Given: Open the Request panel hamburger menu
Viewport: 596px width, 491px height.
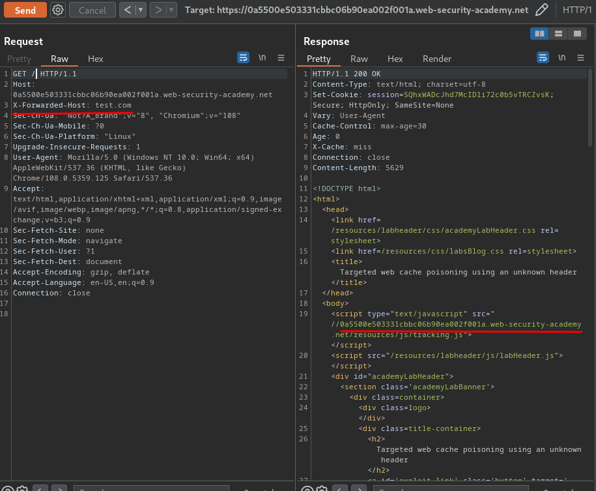Looking at the screenshot, I should (281, 57).
